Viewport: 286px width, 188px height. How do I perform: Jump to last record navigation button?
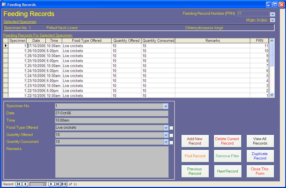58,184
